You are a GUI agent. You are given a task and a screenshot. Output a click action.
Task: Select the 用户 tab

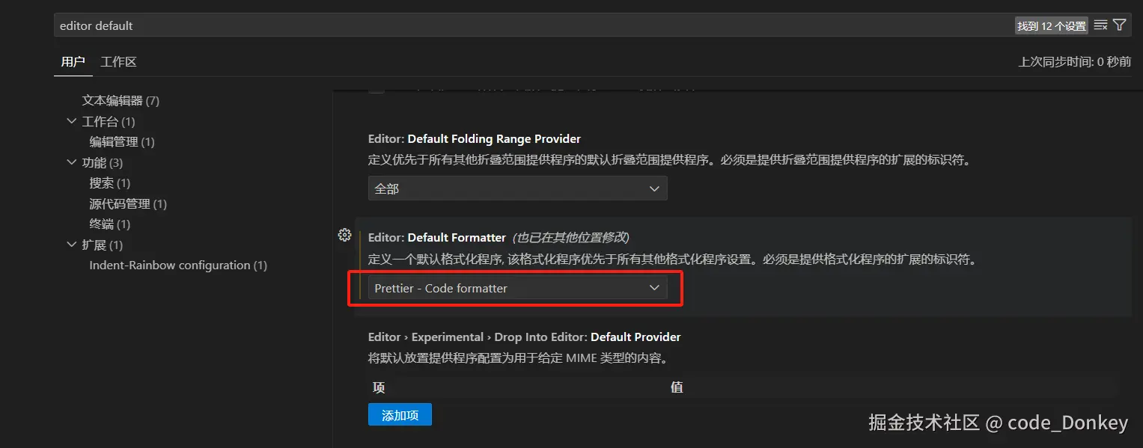(x=73, y=61)
